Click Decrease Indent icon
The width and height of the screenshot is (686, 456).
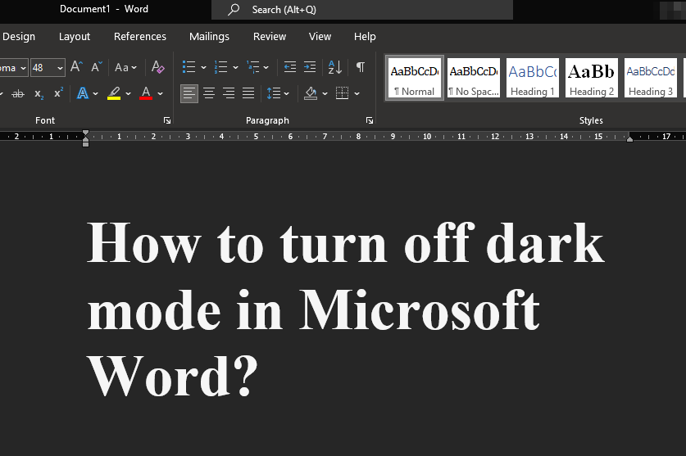(x=289, y=67)
